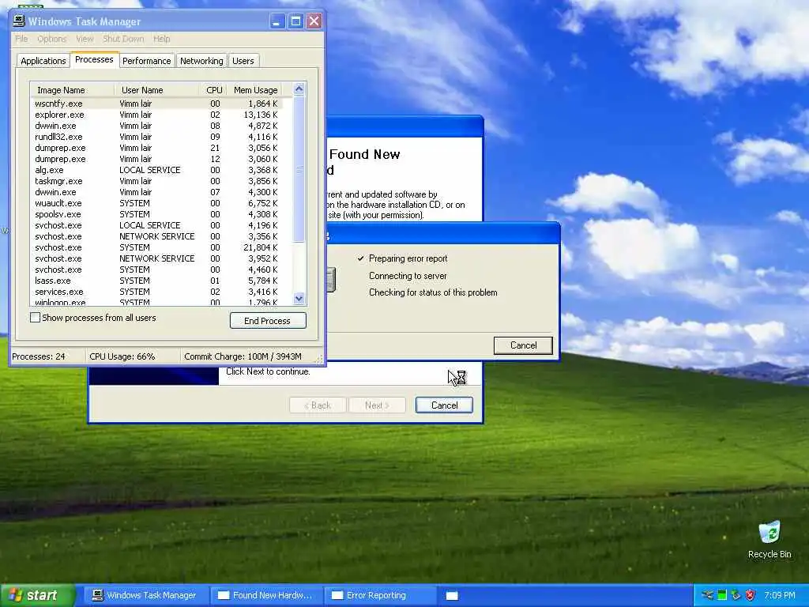Select dwwin.exe using 4,300 K memory
This screenshot has height=607, width=809.
pyautogui.click(x=156, y=192)
